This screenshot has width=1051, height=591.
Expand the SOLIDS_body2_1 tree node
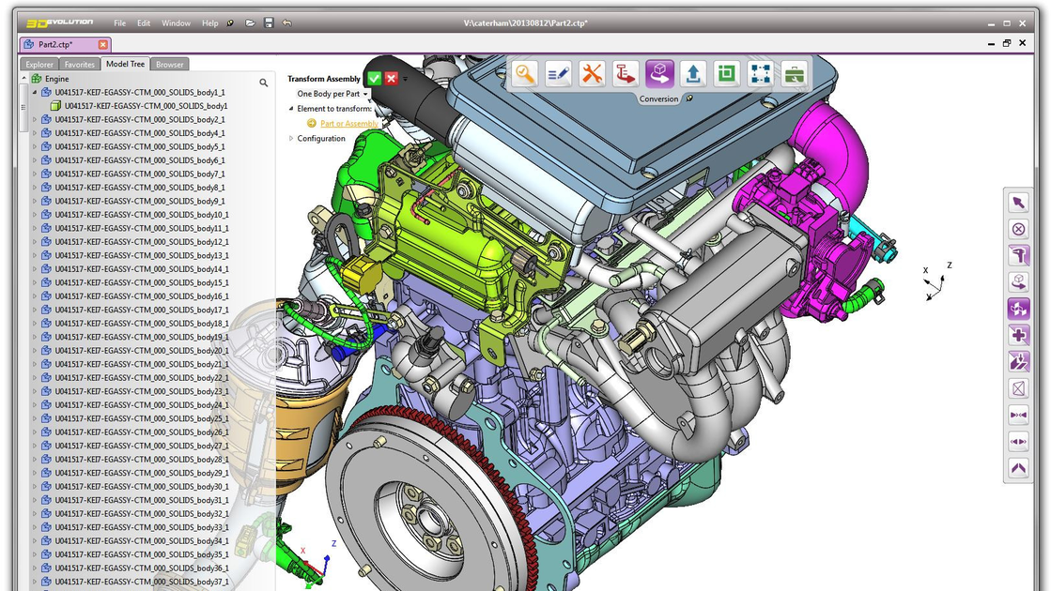point(35,120)
